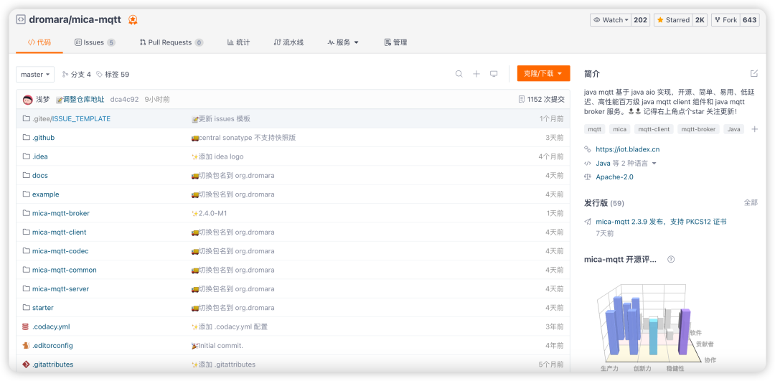Click the mica-mqtt-broker folder icon
775x381 pixels.
[27, 214]
